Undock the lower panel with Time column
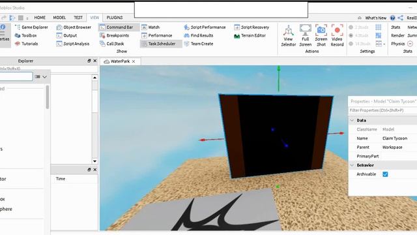This screenshot has height=235, width=417. pyautogui.click(x=89, y=170)
